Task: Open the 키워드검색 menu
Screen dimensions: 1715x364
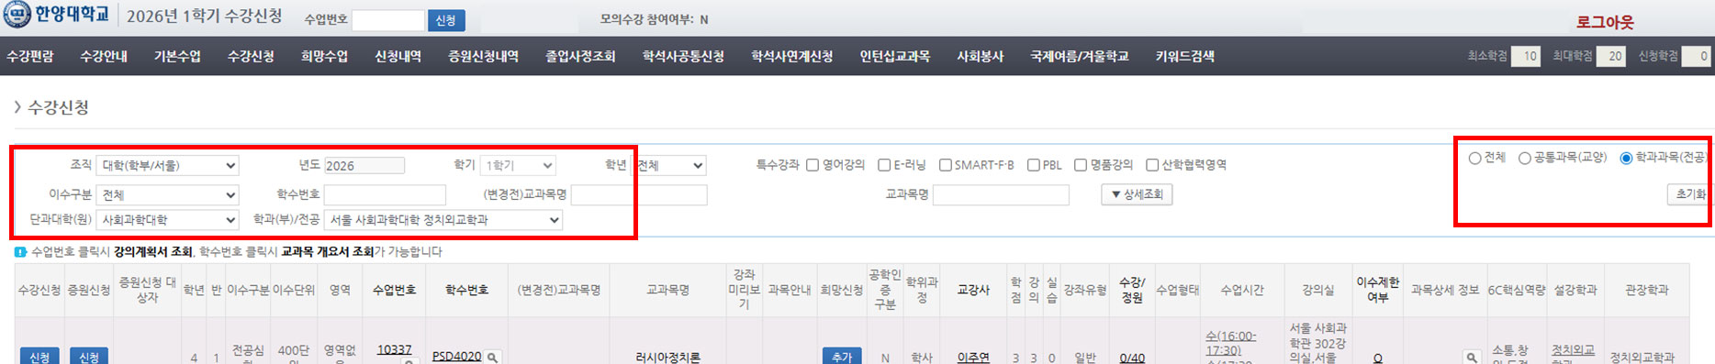Action: click(1184, 57)
